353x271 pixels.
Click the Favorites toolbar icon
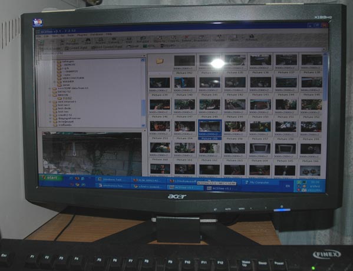point(72,41)
